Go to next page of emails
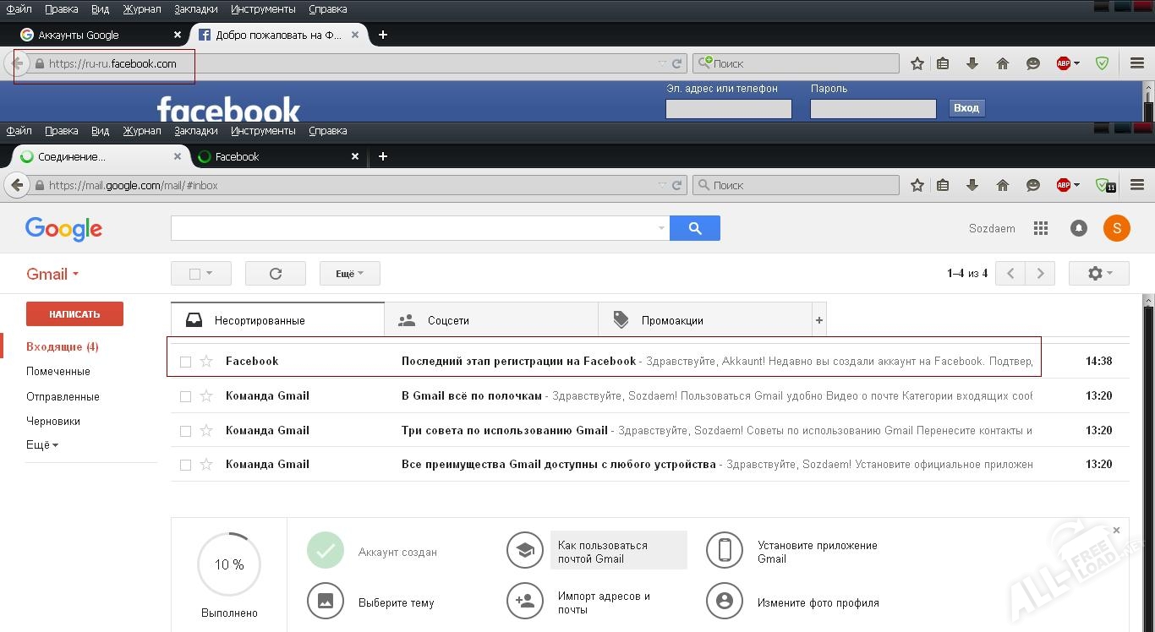 [x=1040, y=274]
